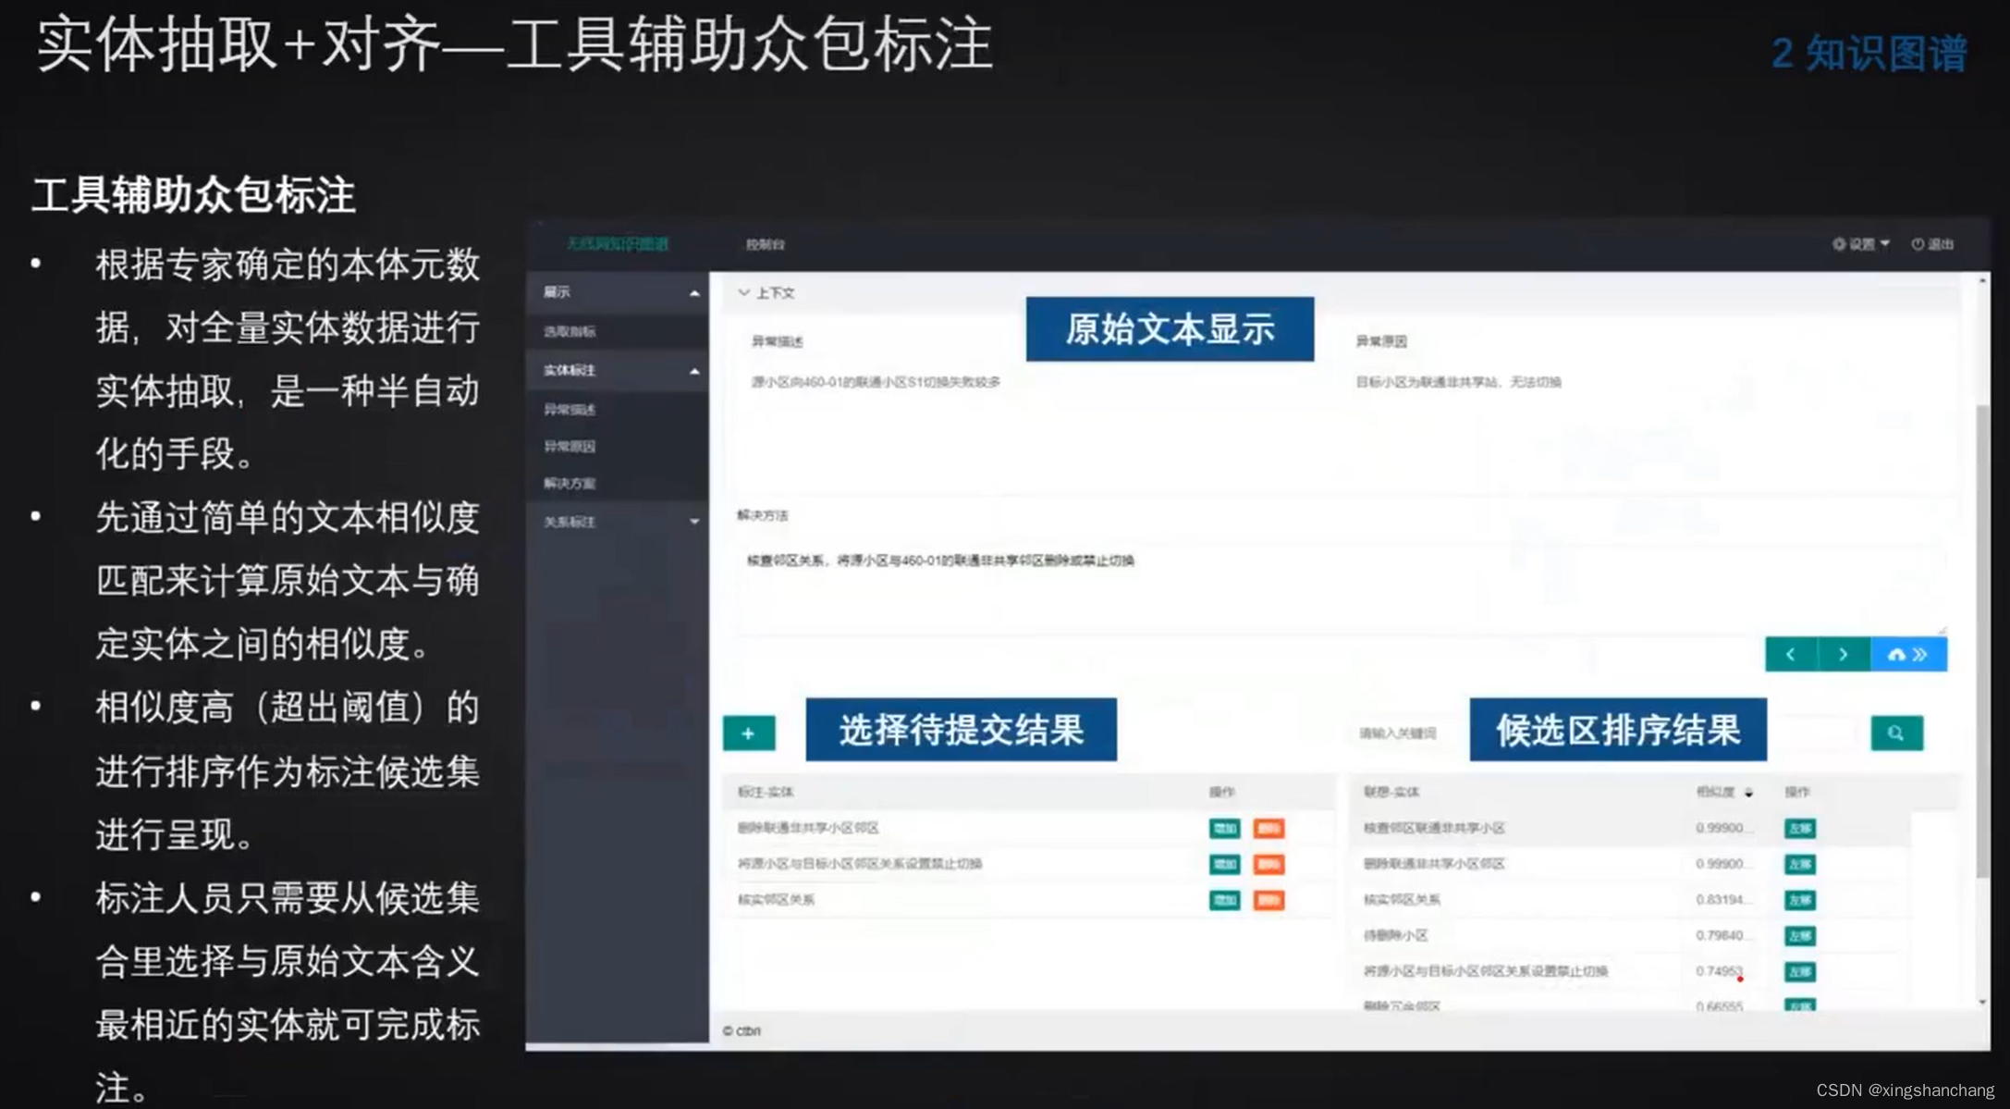Click the 无线网知识图谱 logo title
The image size is (2010, 1109).
[x=618, y=243]
